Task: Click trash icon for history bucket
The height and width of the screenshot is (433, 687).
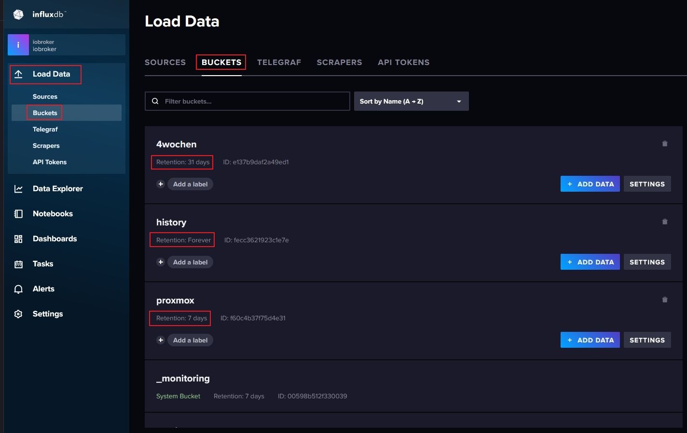Action: point(665,222)
